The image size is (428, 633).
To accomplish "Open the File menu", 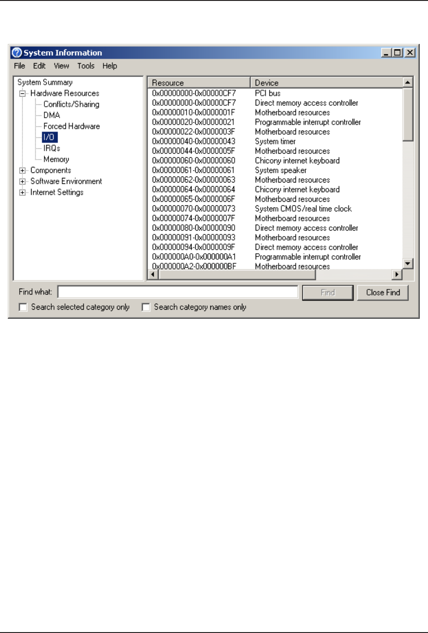I will pyautogui.click(x=20, y=66).
